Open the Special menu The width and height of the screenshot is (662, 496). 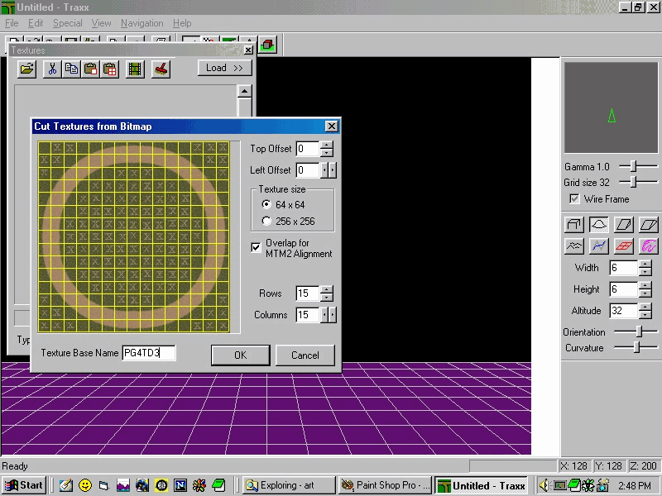pyautogui.click(x=68, y=23)
